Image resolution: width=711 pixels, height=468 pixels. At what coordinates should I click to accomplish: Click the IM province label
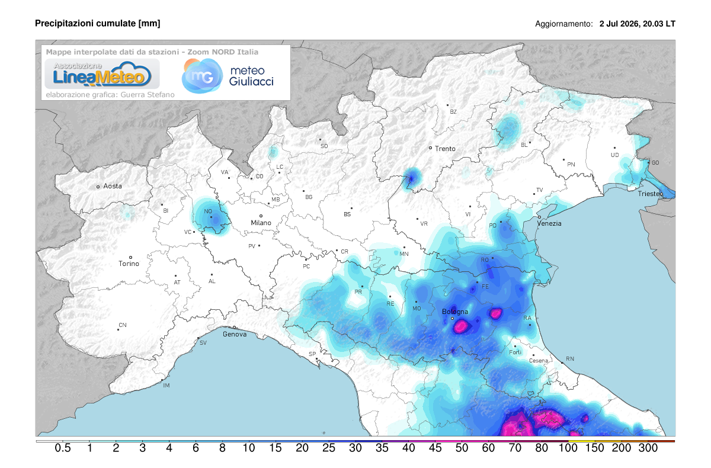(166, 386)
